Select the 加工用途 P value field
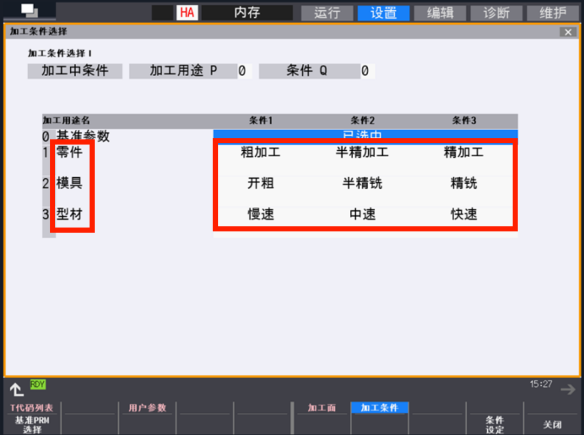The height and width of the screenshot is (435, 584). (245, 71)
